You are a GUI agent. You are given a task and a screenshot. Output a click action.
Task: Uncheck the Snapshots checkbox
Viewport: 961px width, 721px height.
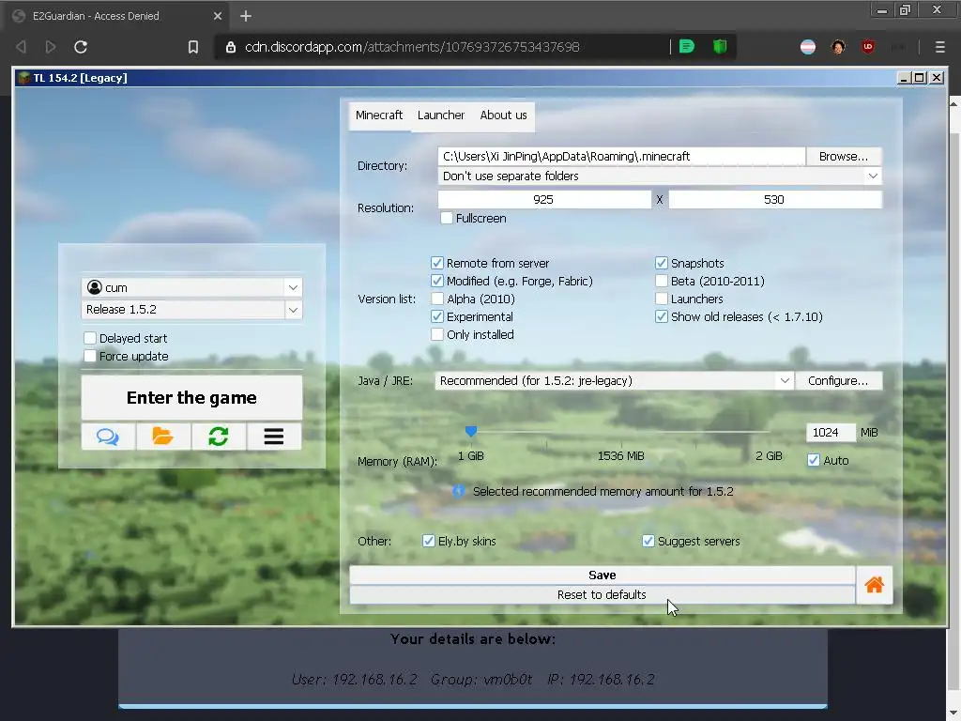point(662,263)
